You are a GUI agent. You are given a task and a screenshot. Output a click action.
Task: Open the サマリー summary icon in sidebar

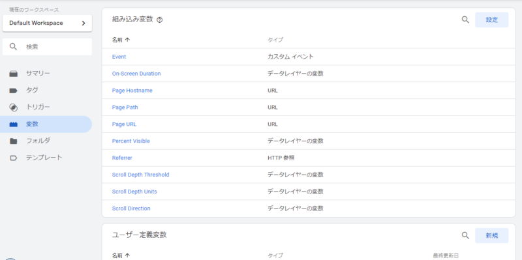tap(13, 74)
